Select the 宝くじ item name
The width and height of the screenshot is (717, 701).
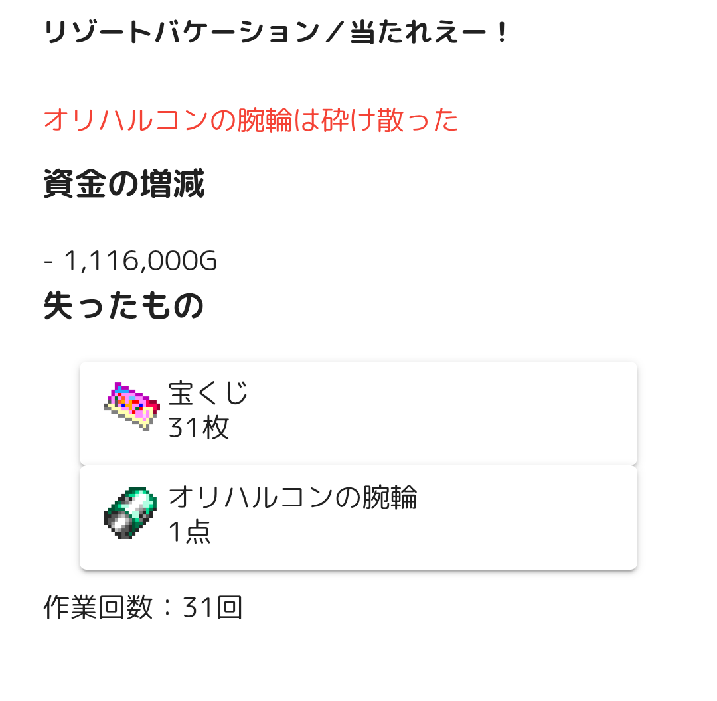click(x=208, y=393)
